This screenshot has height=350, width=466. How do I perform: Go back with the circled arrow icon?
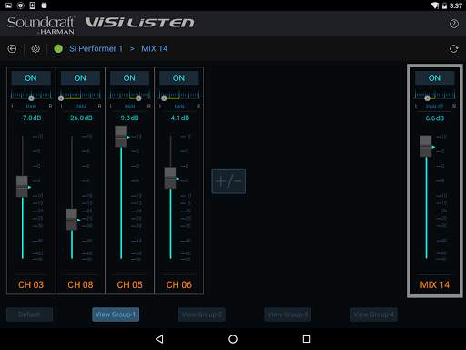click(12, 48)
